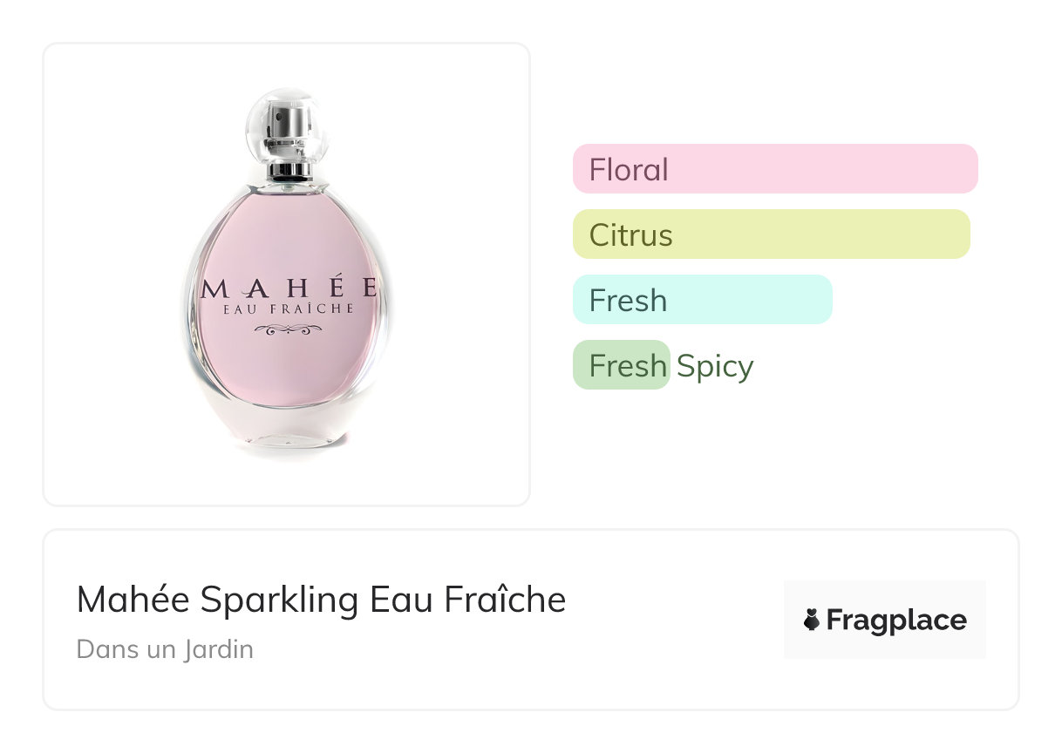The height and width of the screenshot is (753, 1062).
Task: Select the green Fresh Spicy accord bar
Action: [x=621, y=365]
